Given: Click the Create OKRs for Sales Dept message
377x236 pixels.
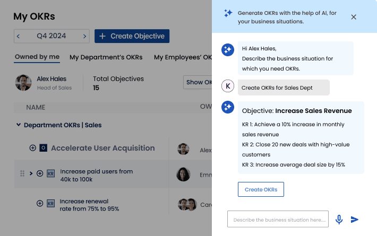Looking at the screenshot, I should click(x=284, y=88).
